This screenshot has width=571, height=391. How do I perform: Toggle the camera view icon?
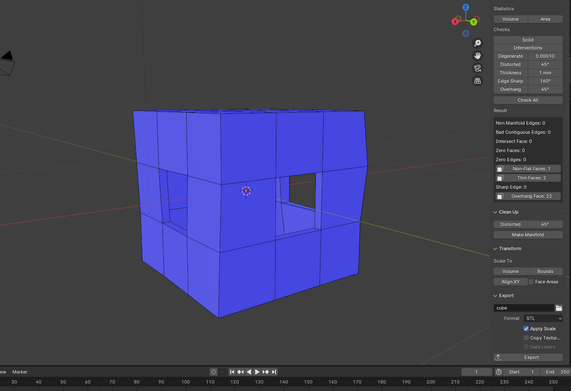477,68
